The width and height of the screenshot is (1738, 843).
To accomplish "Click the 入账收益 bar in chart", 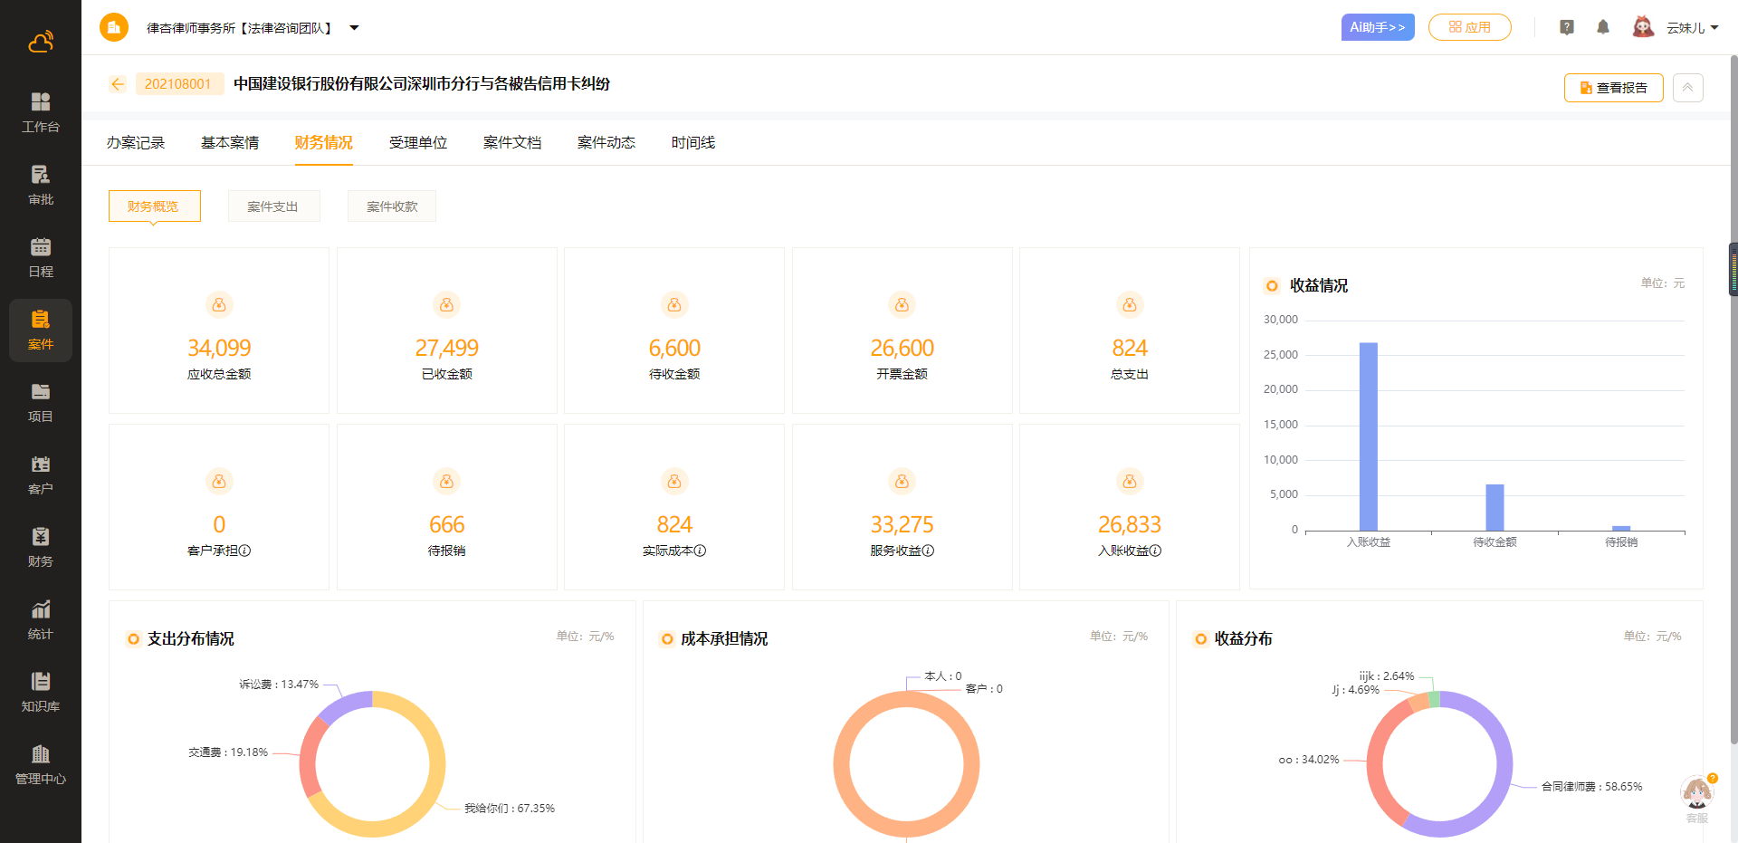I will tap(1368, 436).
